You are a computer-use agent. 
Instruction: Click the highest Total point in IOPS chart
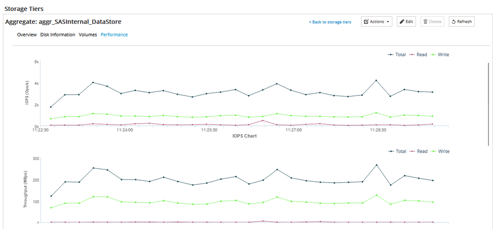[x=376, y=80]
